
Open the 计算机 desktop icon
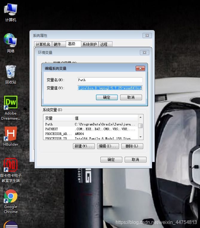pos(10,13)
